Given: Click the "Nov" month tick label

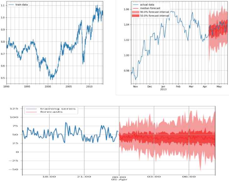Looking at the screenshot, I should pyautogui.click(x=135, y=86).
